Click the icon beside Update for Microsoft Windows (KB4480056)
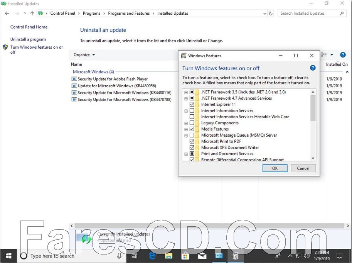The image size is (352, 263). [x=74, y=86]
